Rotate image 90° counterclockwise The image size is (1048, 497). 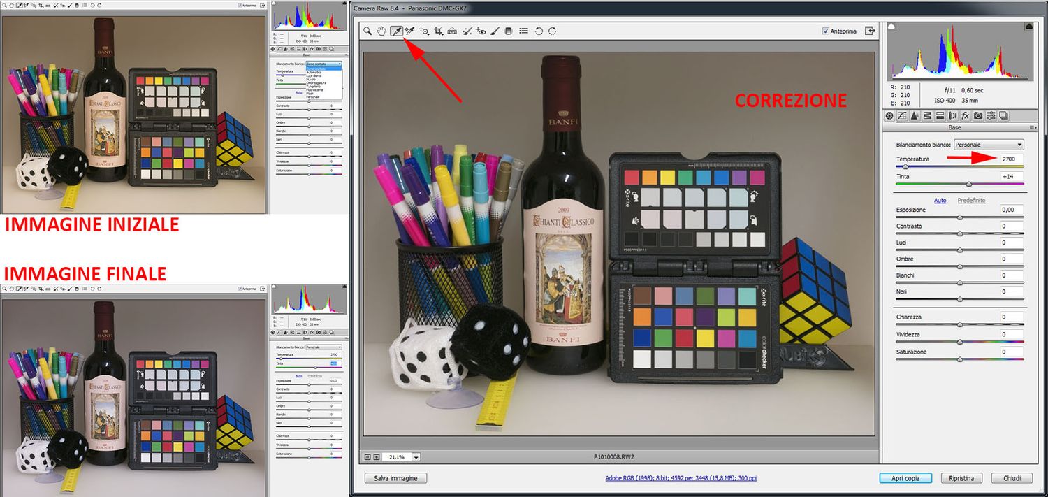[x=539, y=31]
